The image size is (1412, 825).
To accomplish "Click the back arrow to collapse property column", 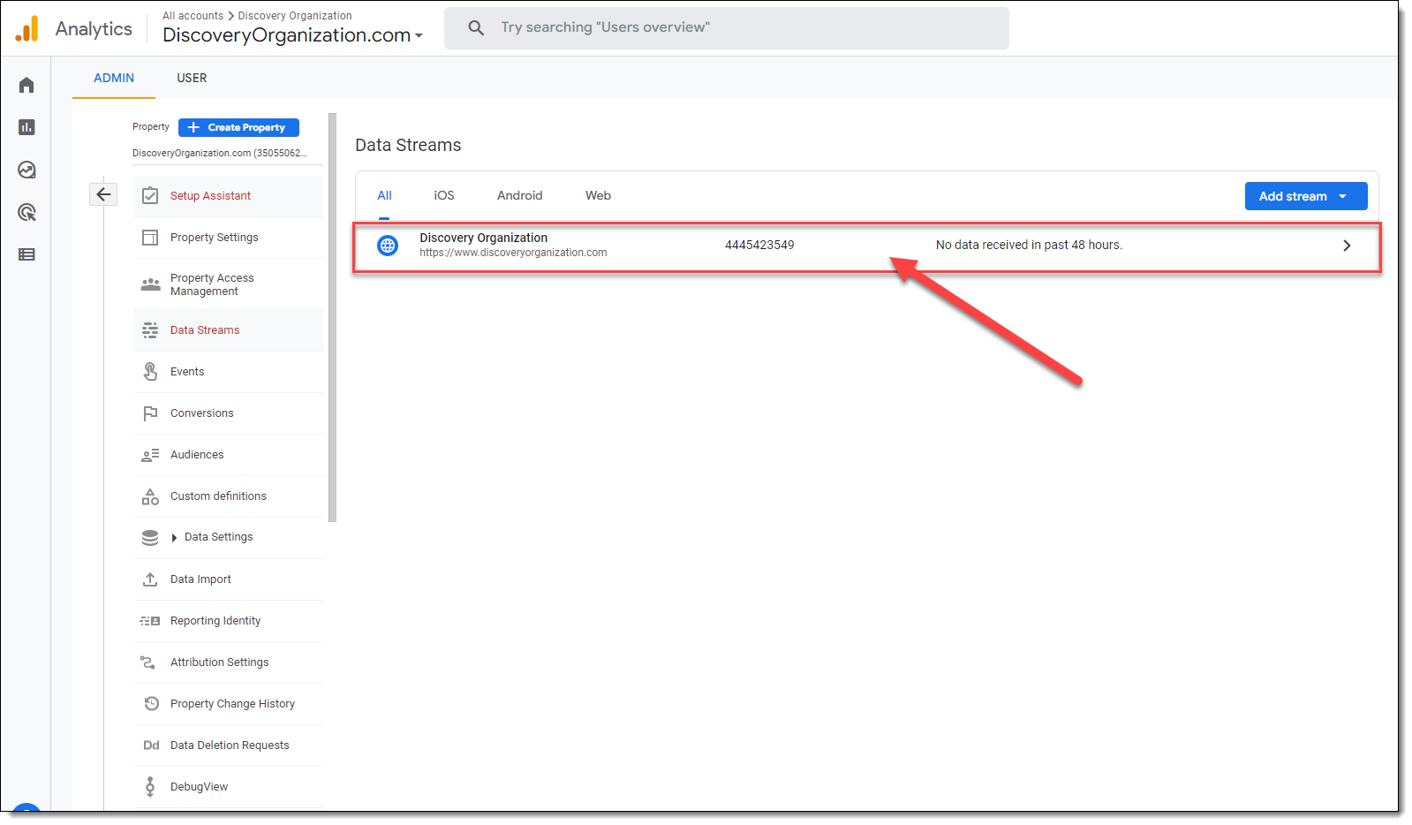I will click(103, 194).
